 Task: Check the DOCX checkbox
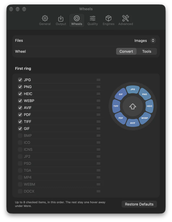(20, 191)
